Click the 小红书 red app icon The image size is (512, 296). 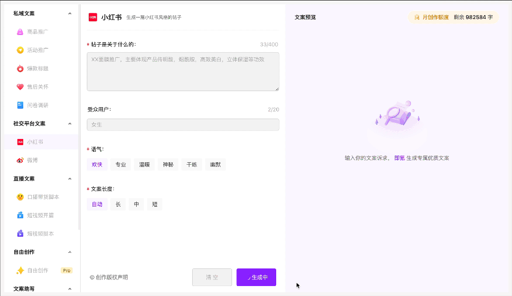(x=20, y=142)
